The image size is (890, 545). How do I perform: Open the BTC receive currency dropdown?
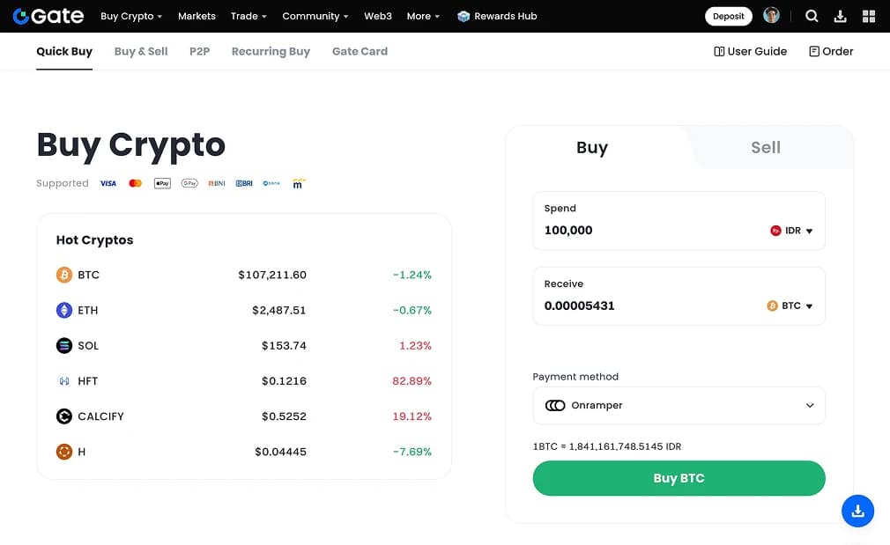(791, 306)
